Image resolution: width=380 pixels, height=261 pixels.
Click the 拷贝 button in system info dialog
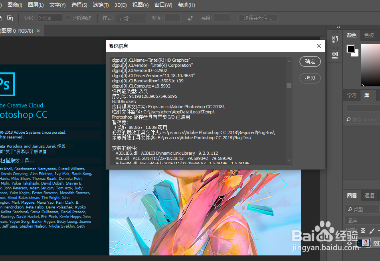coord(310,78)
